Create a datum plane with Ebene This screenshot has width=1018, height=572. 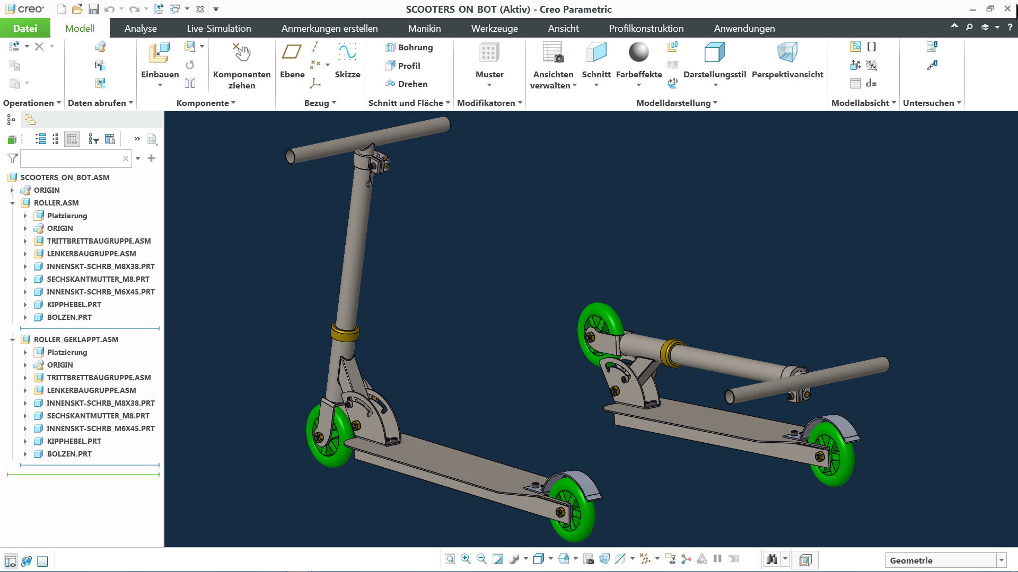point(292,53)
